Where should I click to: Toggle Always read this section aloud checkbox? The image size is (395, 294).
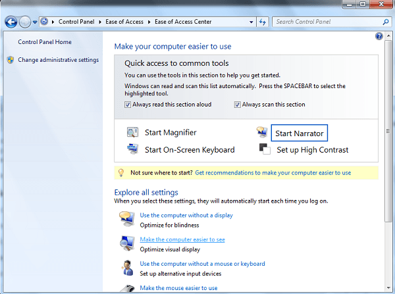(x=128, y=105)
